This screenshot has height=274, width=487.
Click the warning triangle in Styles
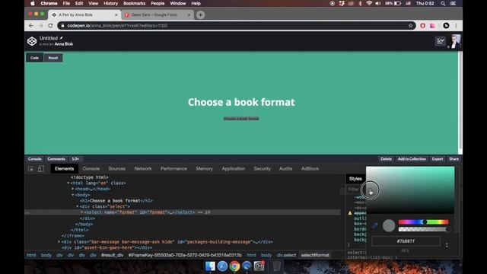[350, 213]
